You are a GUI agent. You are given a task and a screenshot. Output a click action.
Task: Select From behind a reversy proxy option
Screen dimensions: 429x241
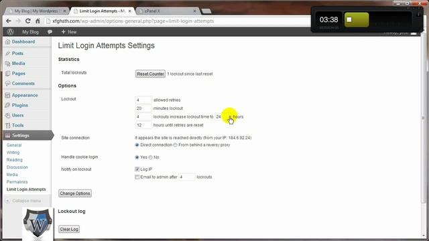(176, 145)
